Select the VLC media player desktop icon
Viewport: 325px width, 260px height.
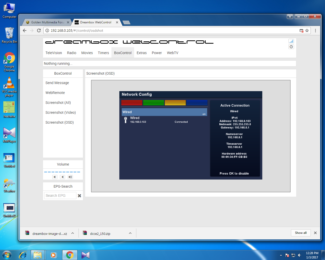pyautogui.click(x=9, y=86)
